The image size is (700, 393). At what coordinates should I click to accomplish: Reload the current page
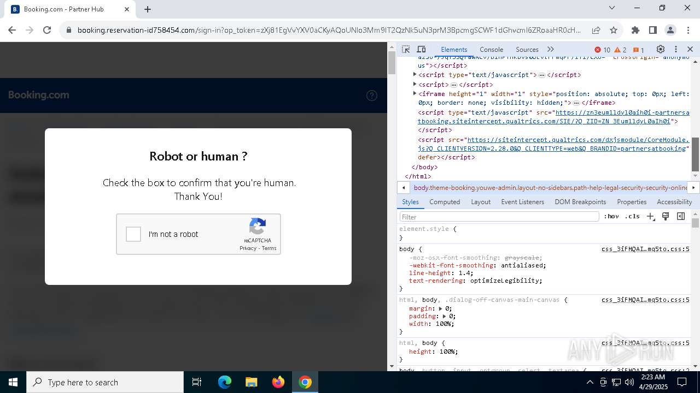[x=47, y=30]
